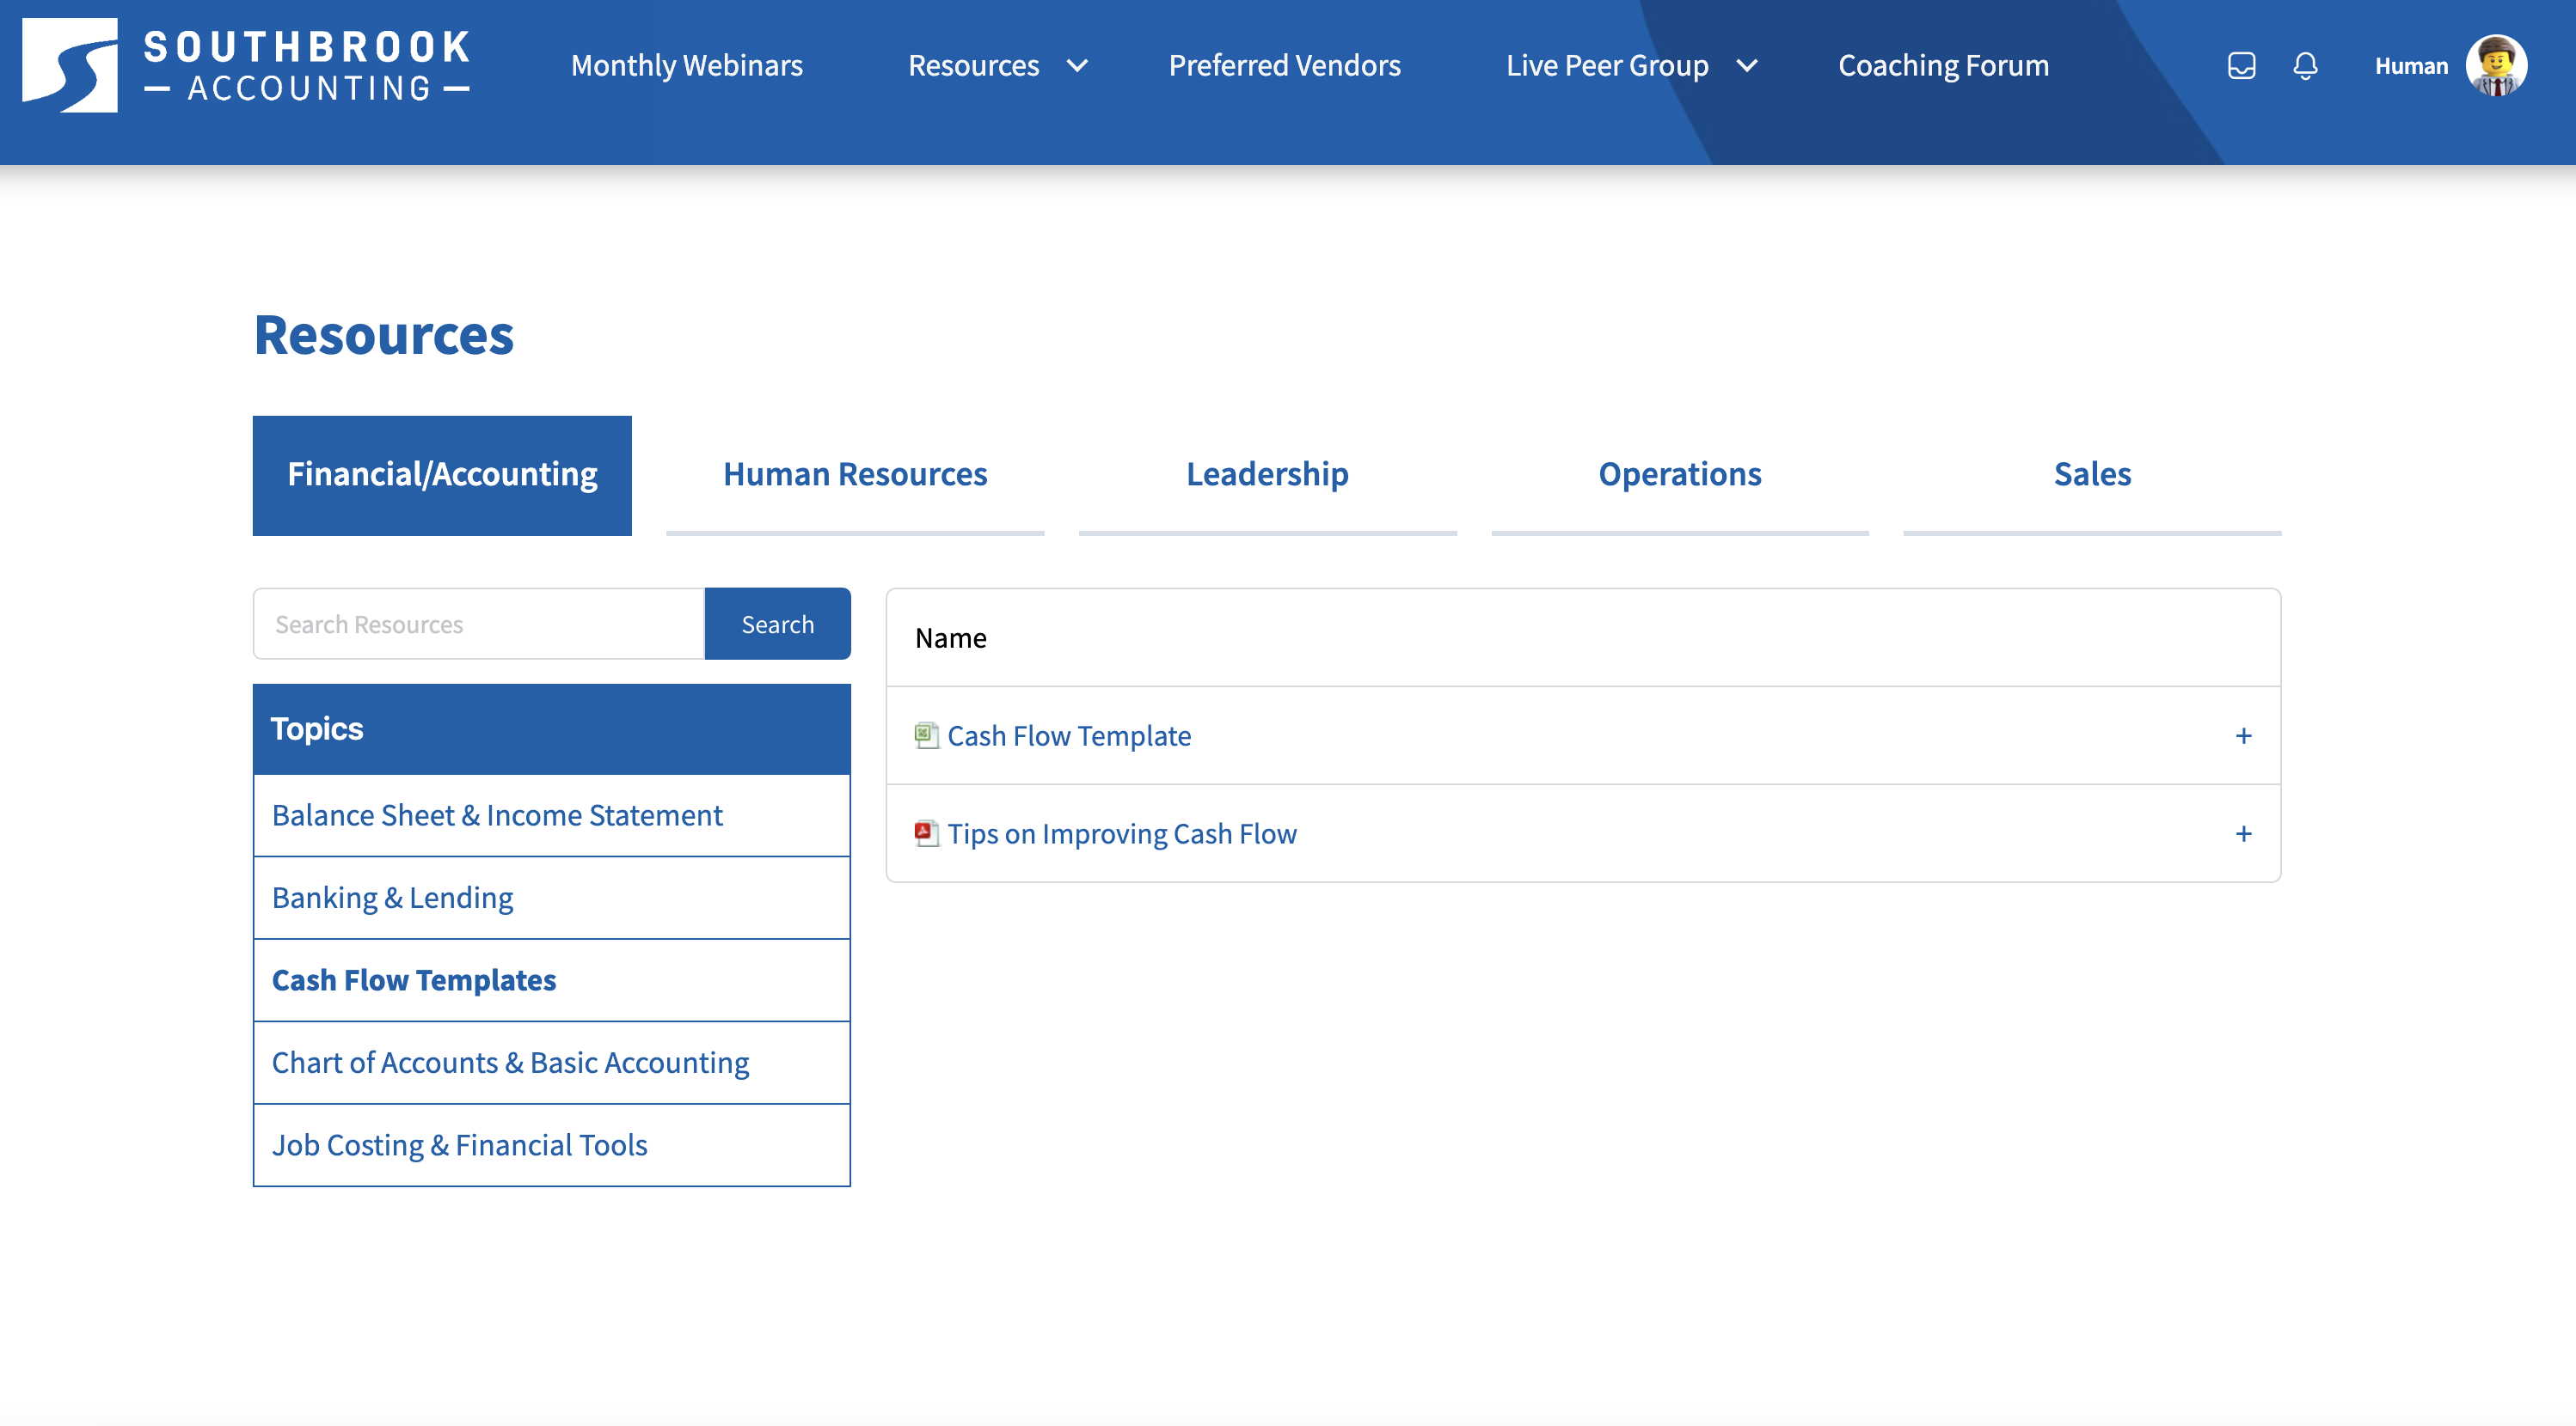The width and height of the screenshot is (2576, 1426).
Task: Open the Resources nav dropdown chevron
Action: 1077,66
